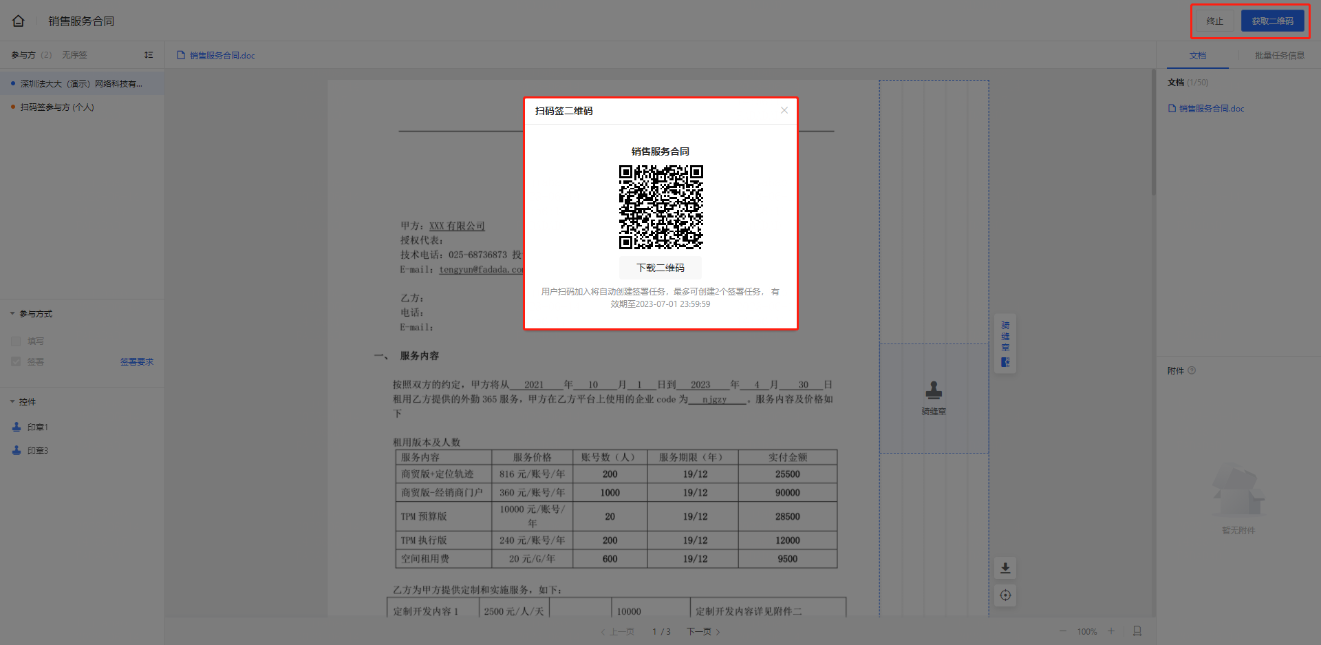This screenshot has height=645, width=1321.
Task: Click the 附件 help question icon
Action: [1192, 370]
